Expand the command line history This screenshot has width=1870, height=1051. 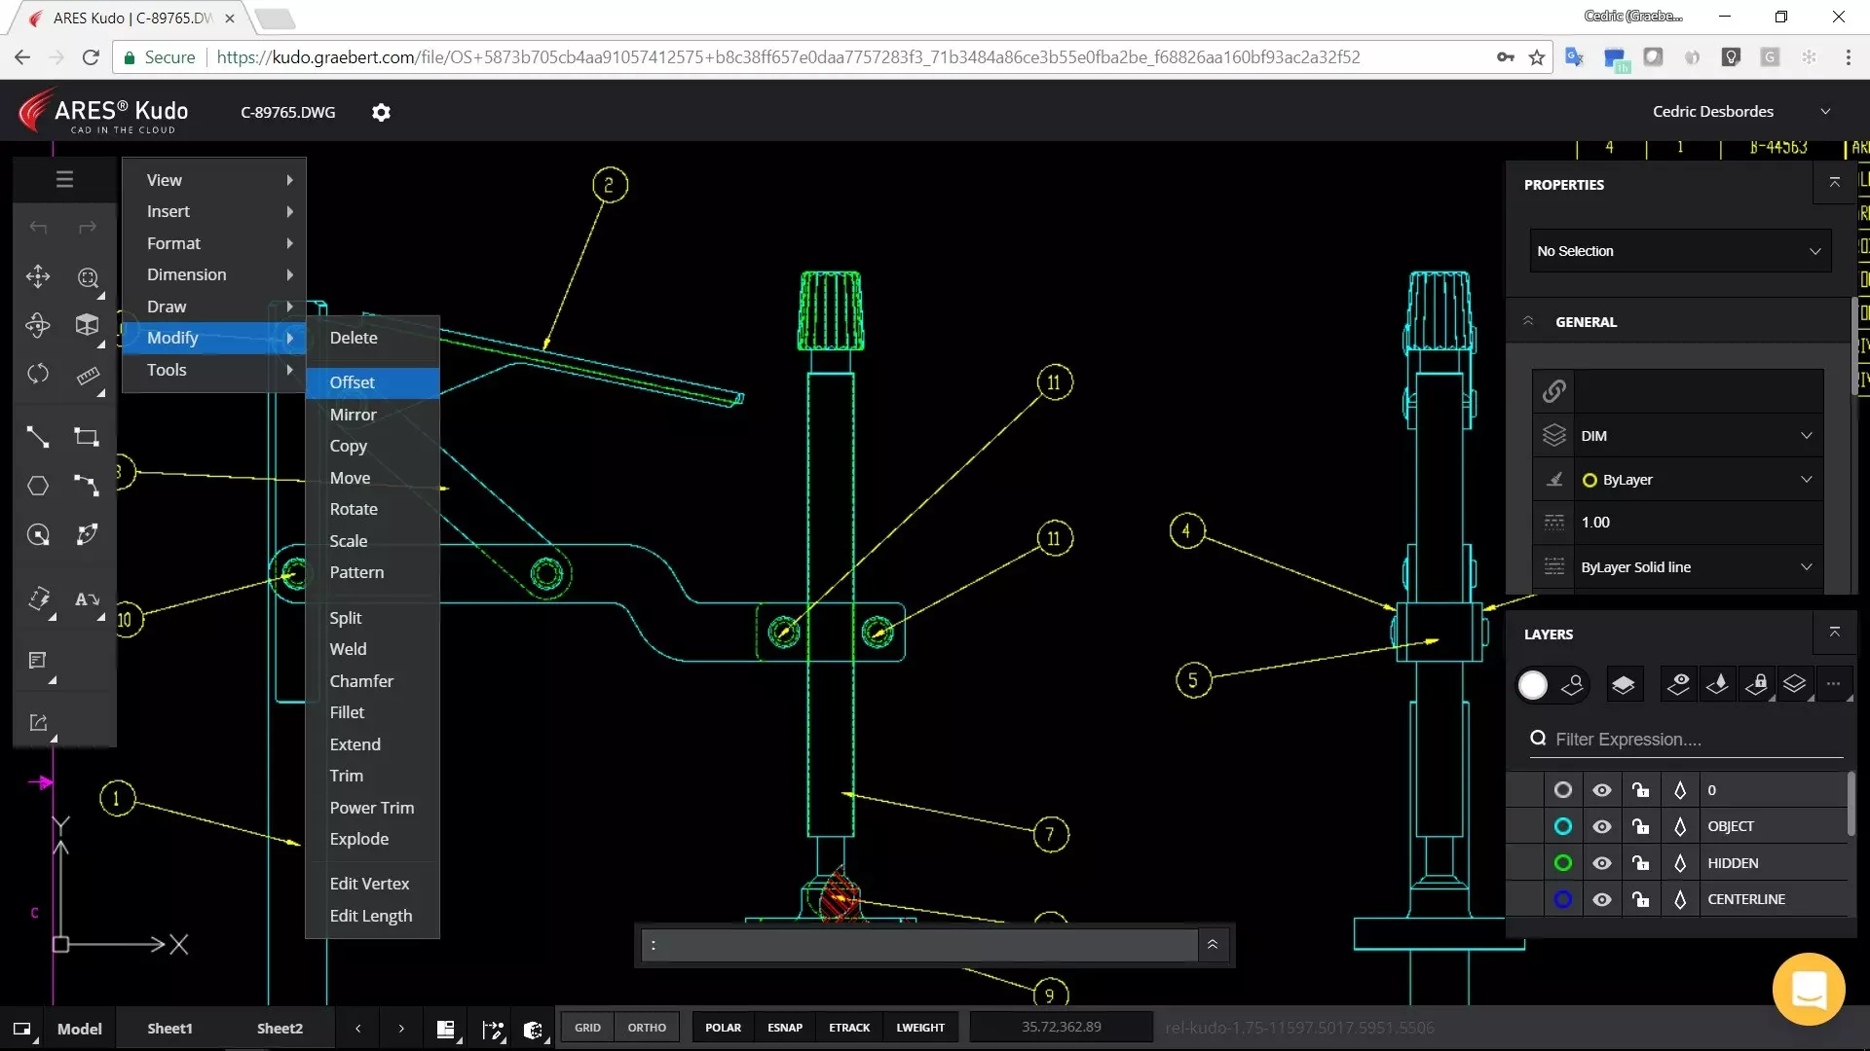tap(1213, 944)
